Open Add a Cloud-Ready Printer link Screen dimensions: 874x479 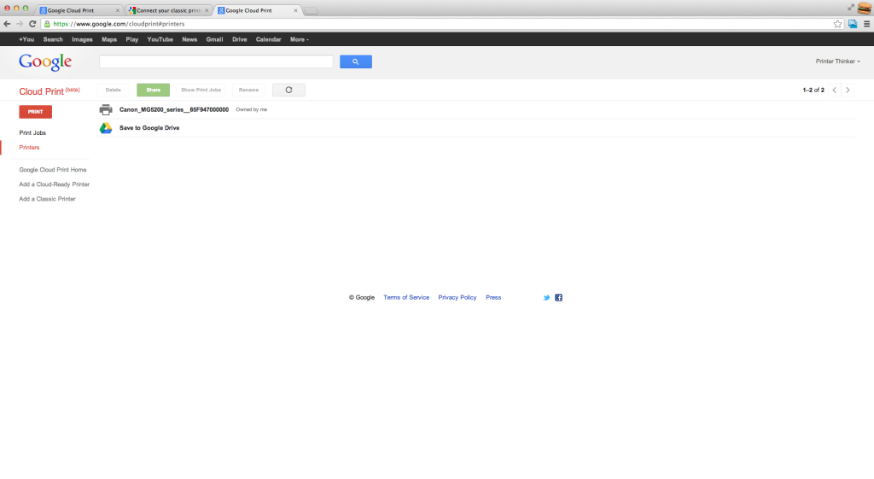coord(54,184)
